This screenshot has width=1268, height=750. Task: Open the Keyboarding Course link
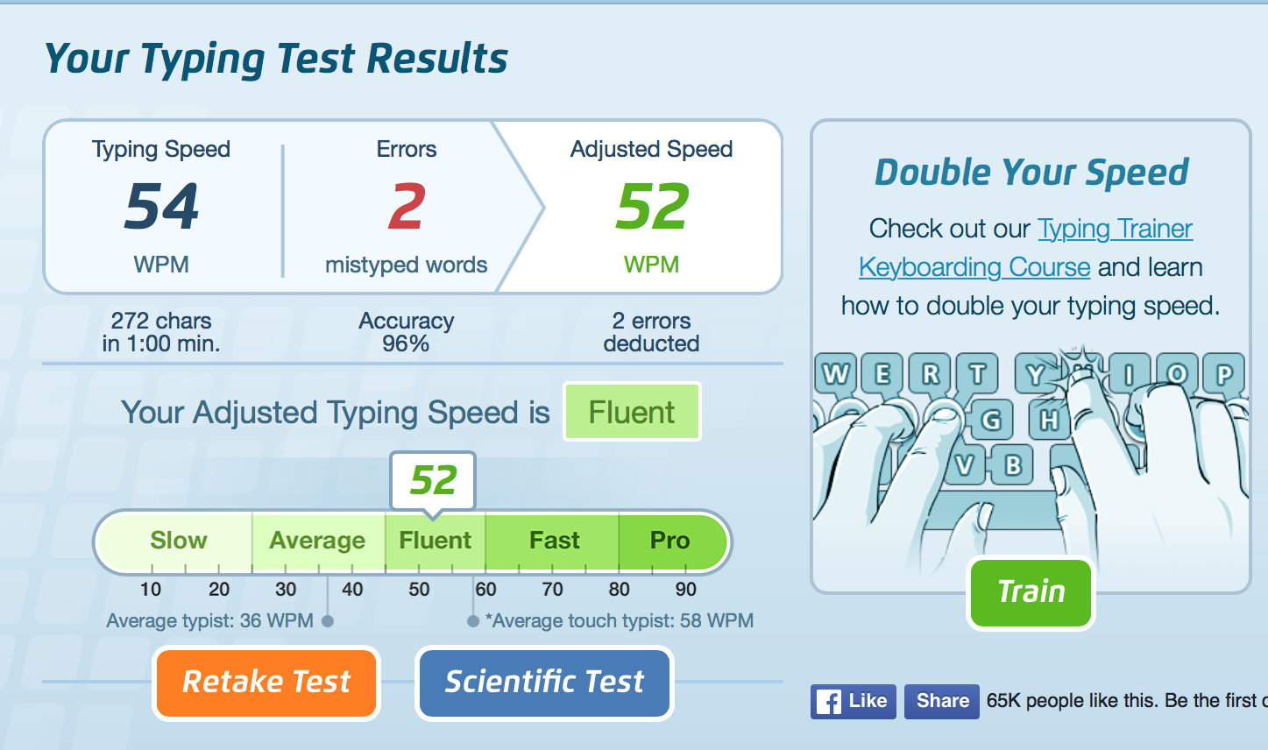(x=974, y=267)
